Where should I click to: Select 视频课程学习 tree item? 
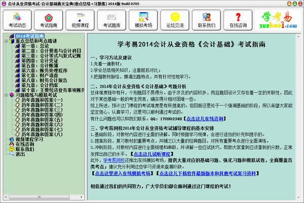(x=29, y=139)
